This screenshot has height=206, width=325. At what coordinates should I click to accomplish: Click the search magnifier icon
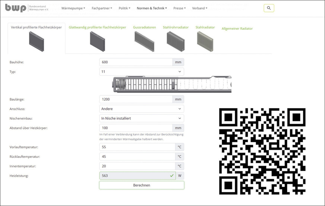coord(269,8)
